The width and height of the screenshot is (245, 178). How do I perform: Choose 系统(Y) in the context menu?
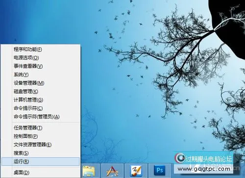[x=41, y=75]
